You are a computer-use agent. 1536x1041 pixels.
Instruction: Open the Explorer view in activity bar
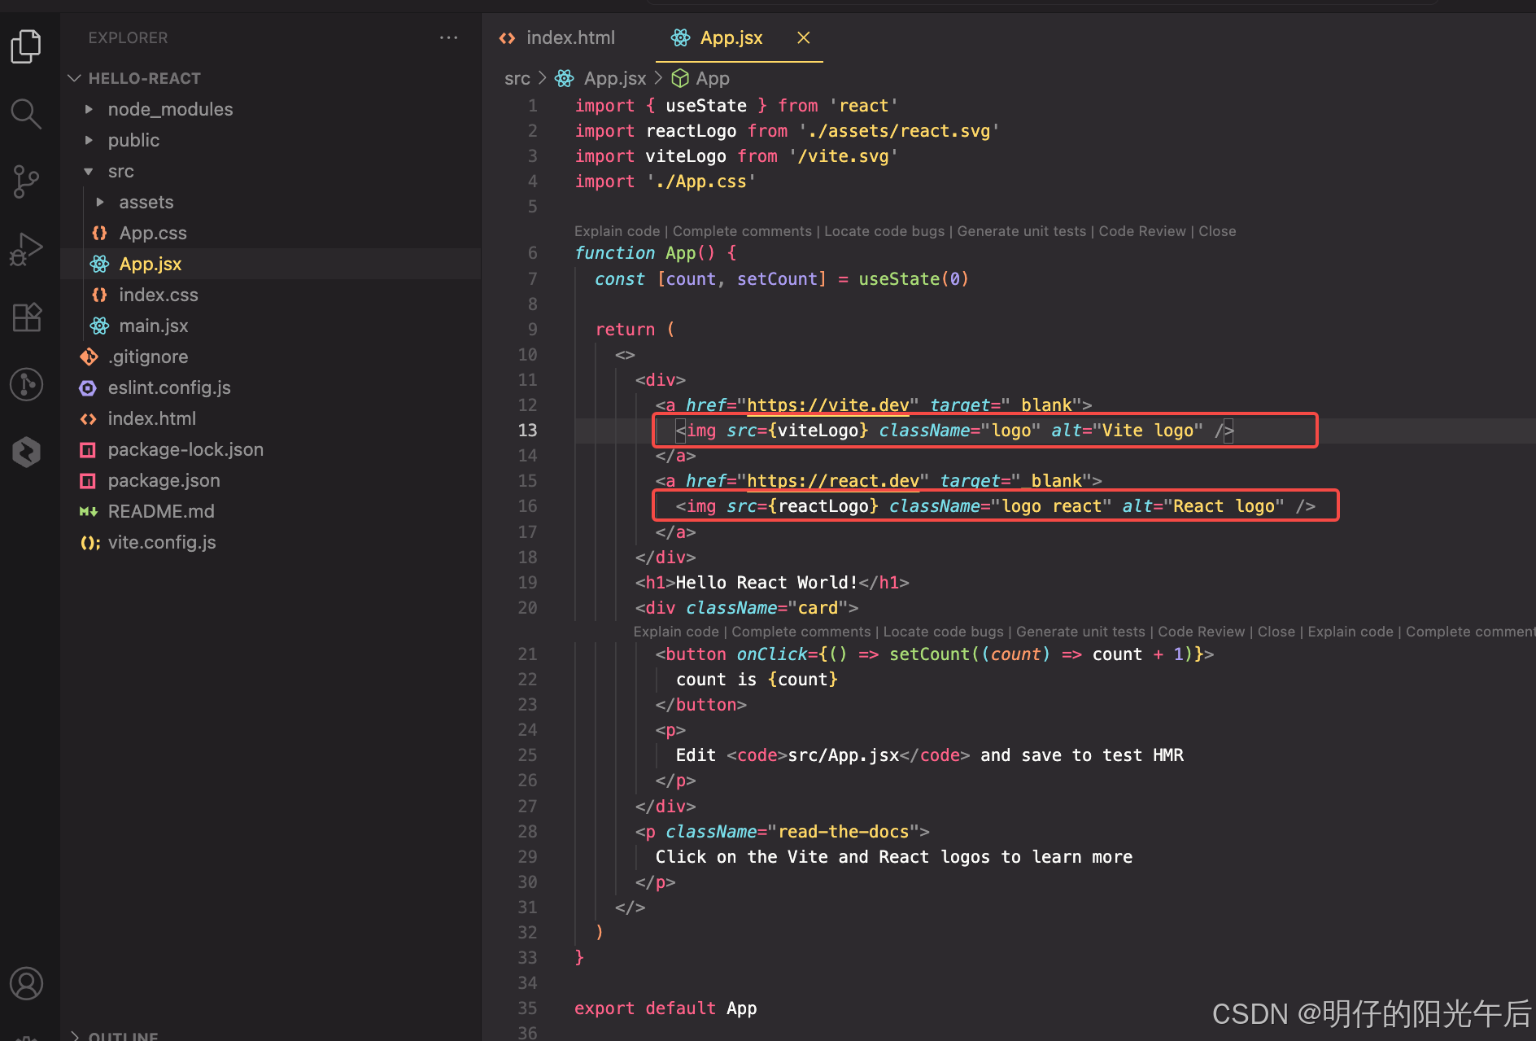(x=26, y=46)
